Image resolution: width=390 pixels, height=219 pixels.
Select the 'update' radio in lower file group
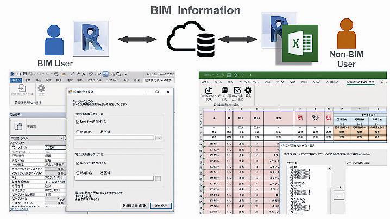[x=102, y=172]
